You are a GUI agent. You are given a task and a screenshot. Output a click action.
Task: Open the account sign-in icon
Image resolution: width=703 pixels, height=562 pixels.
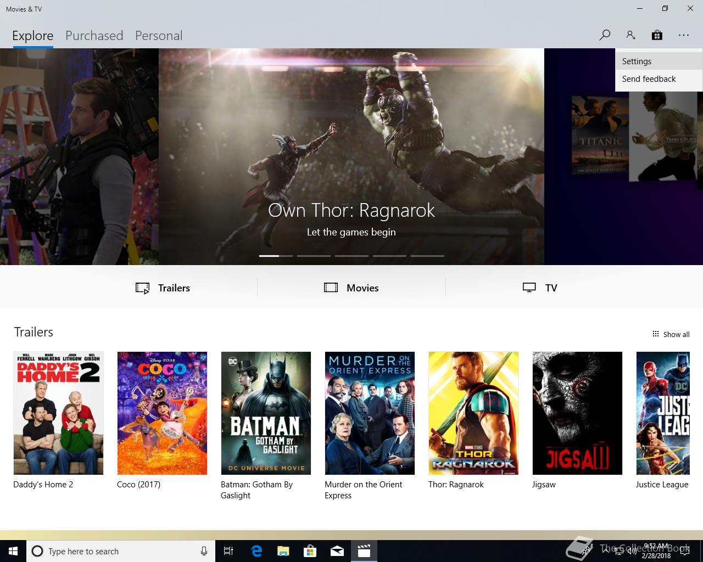pos(631,35)
